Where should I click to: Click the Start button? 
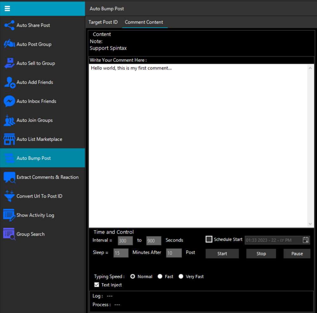(222, 254)
